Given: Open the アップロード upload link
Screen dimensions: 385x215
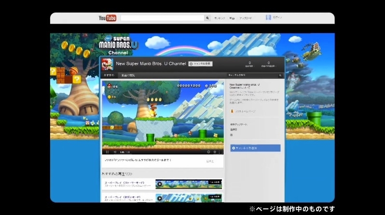Looking at the screenshot, I should [246, 18].
